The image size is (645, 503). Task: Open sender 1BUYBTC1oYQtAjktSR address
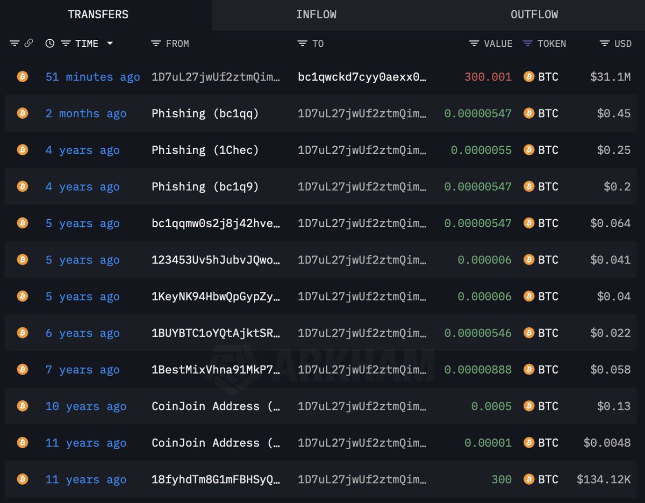pos(216,333)
